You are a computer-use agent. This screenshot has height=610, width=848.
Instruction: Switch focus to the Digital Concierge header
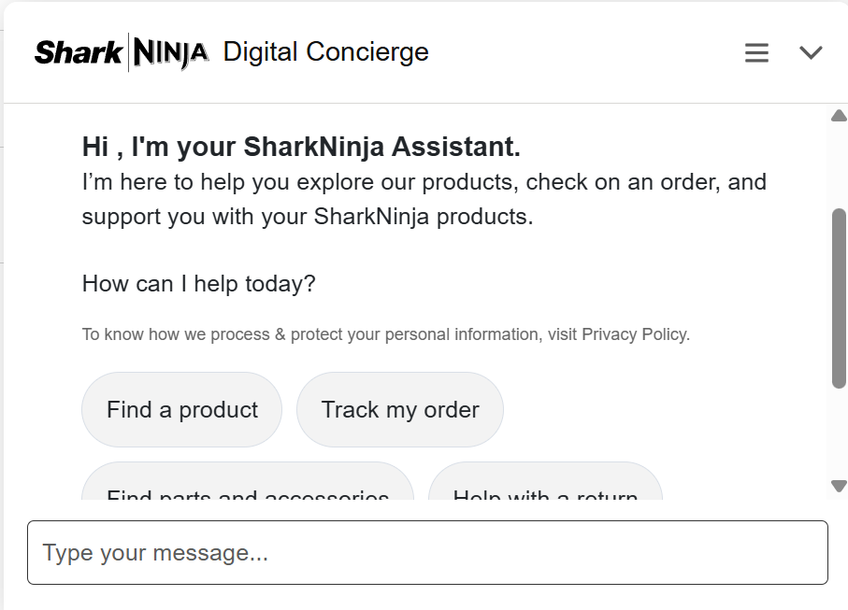323,52
